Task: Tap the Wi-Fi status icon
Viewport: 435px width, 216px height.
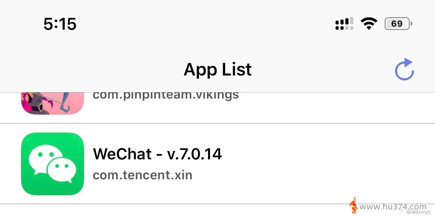Action: tap(369, 24)
